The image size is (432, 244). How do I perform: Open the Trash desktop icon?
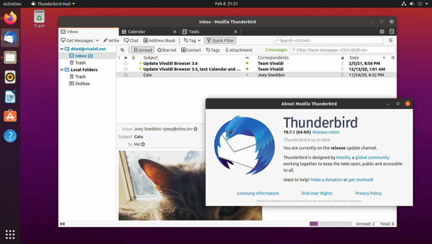pyautogui.click(x=39, y=19)
